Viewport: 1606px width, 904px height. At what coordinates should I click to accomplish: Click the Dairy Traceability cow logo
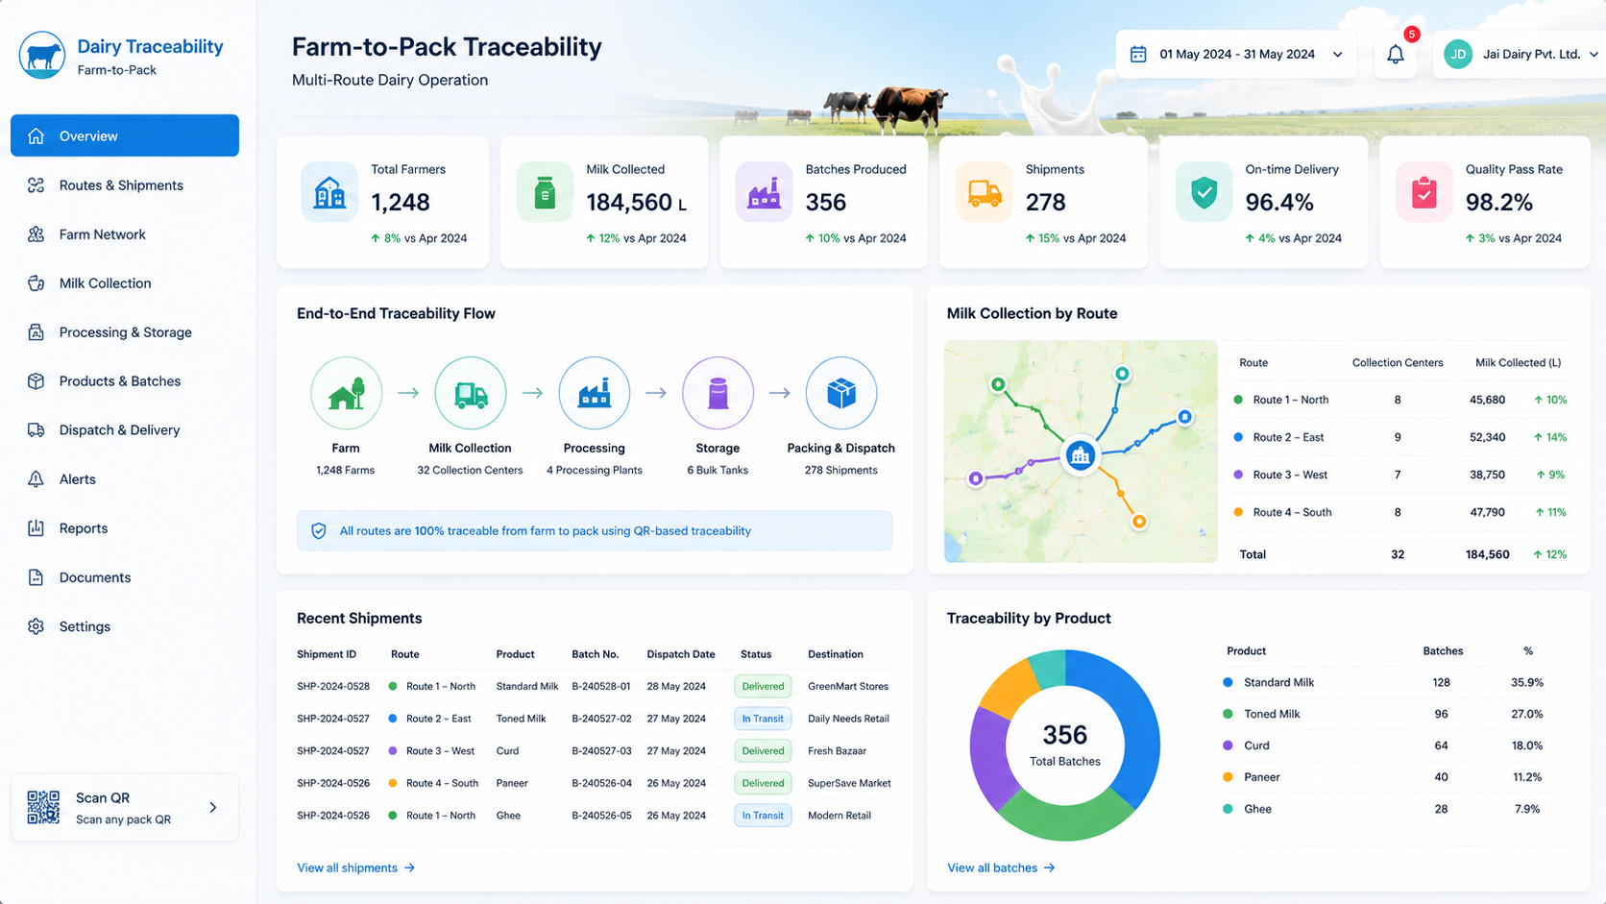[42, 55]
